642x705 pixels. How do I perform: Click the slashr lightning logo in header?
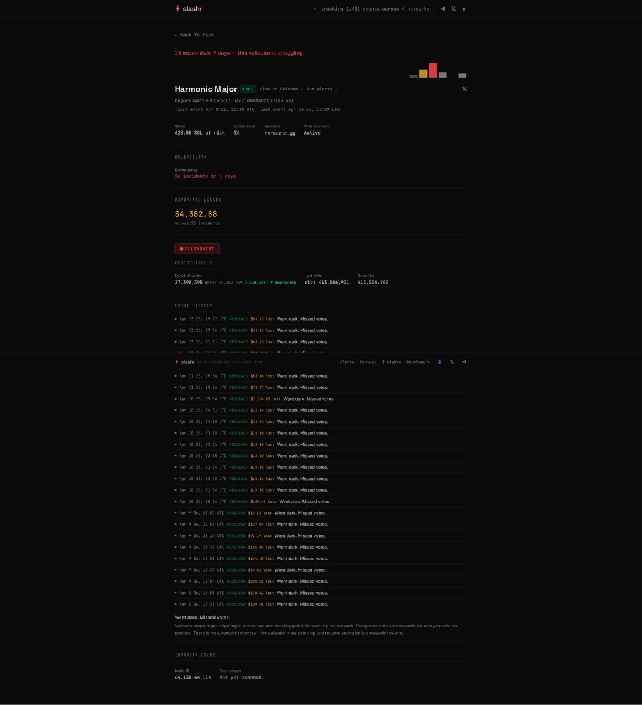(189, 9)
